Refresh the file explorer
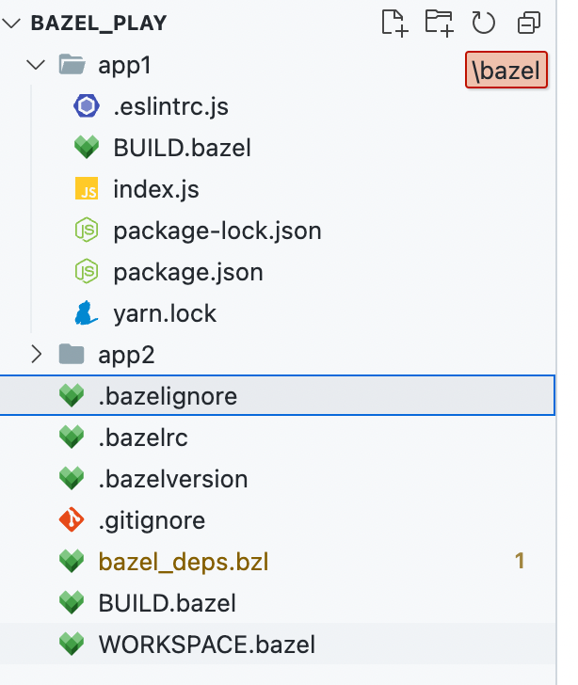 (483, 23)
